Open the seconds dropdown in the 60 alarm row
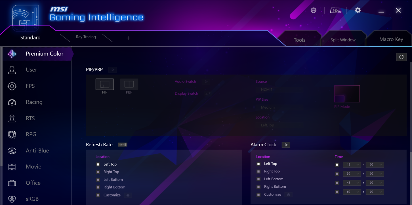Image resolution: width=412 pixels, height=205 pixels. (x=375, y=192)
